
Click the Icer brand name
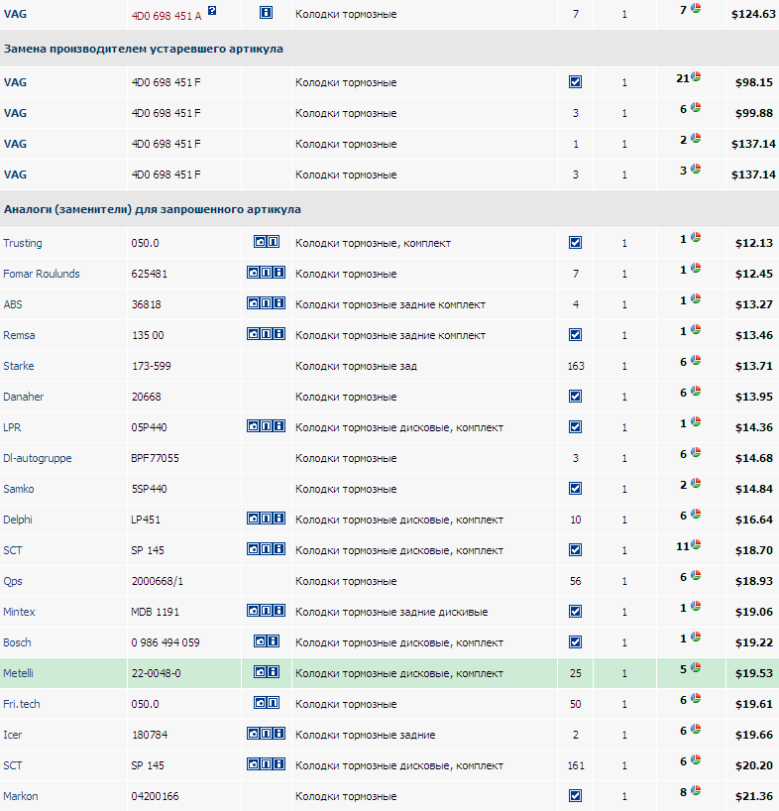13,735
